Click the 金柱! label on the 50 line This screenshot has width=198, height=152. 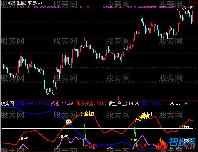184,127
